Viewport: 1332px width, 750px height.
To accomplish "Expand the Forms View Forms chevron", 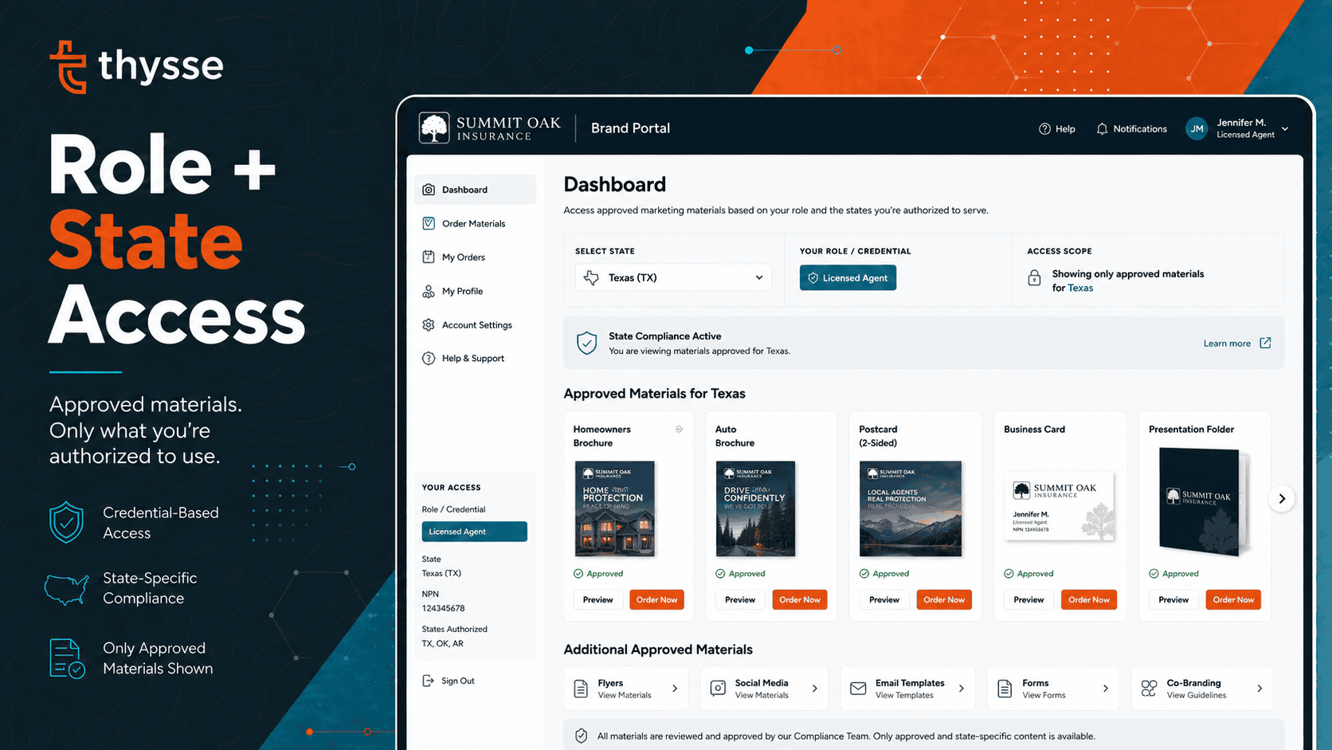I will [1106, 689].
